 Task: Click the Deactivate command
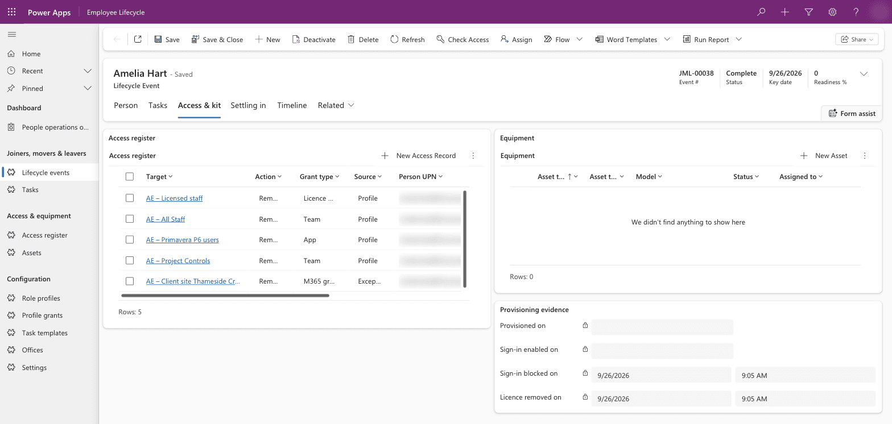pos(313,39)
